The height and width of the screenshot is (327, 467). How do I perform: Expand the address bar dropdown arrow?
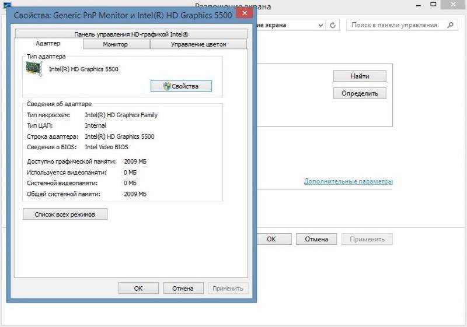click(320, 26)
